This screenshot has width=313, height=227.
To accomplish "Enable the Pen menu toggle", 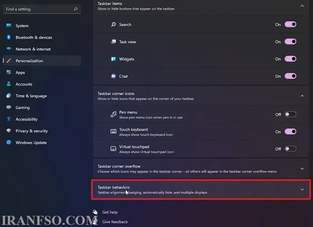I will pos(291,114).
